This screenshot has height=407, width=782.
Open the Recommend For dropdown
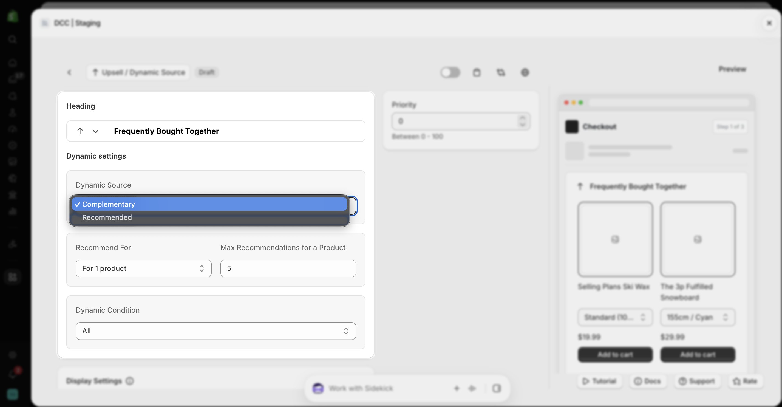pos(143,268)
